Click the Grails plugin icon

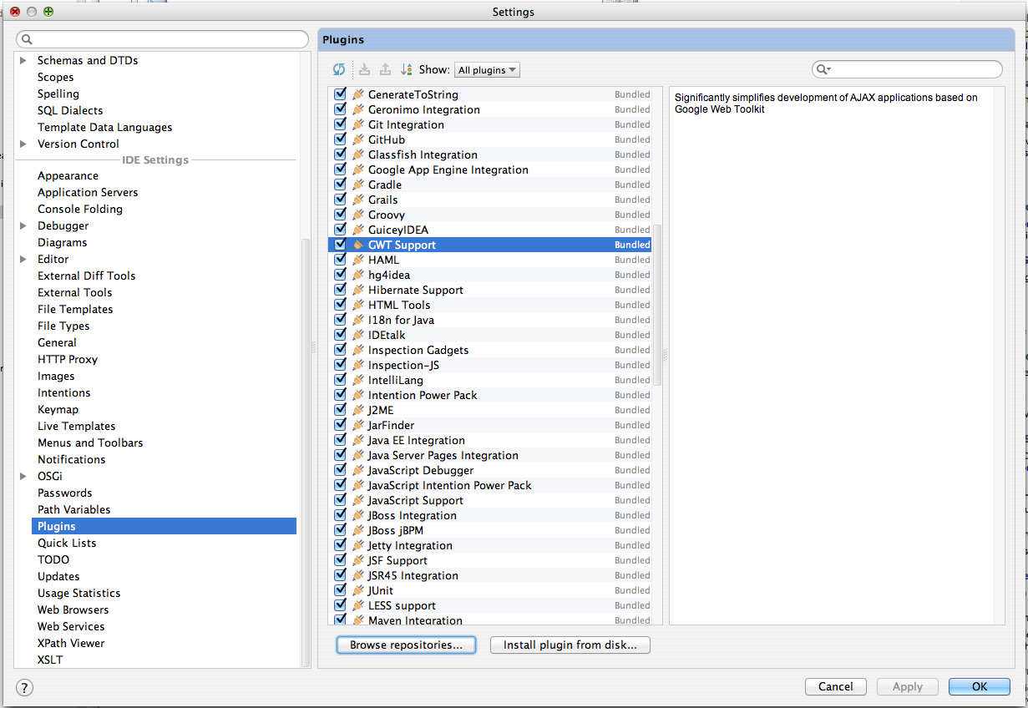click(358, 200)
